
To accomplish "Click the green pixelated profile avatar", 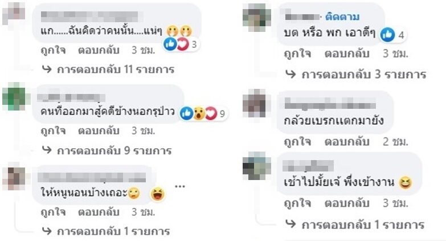I will [x=14, y=97].
